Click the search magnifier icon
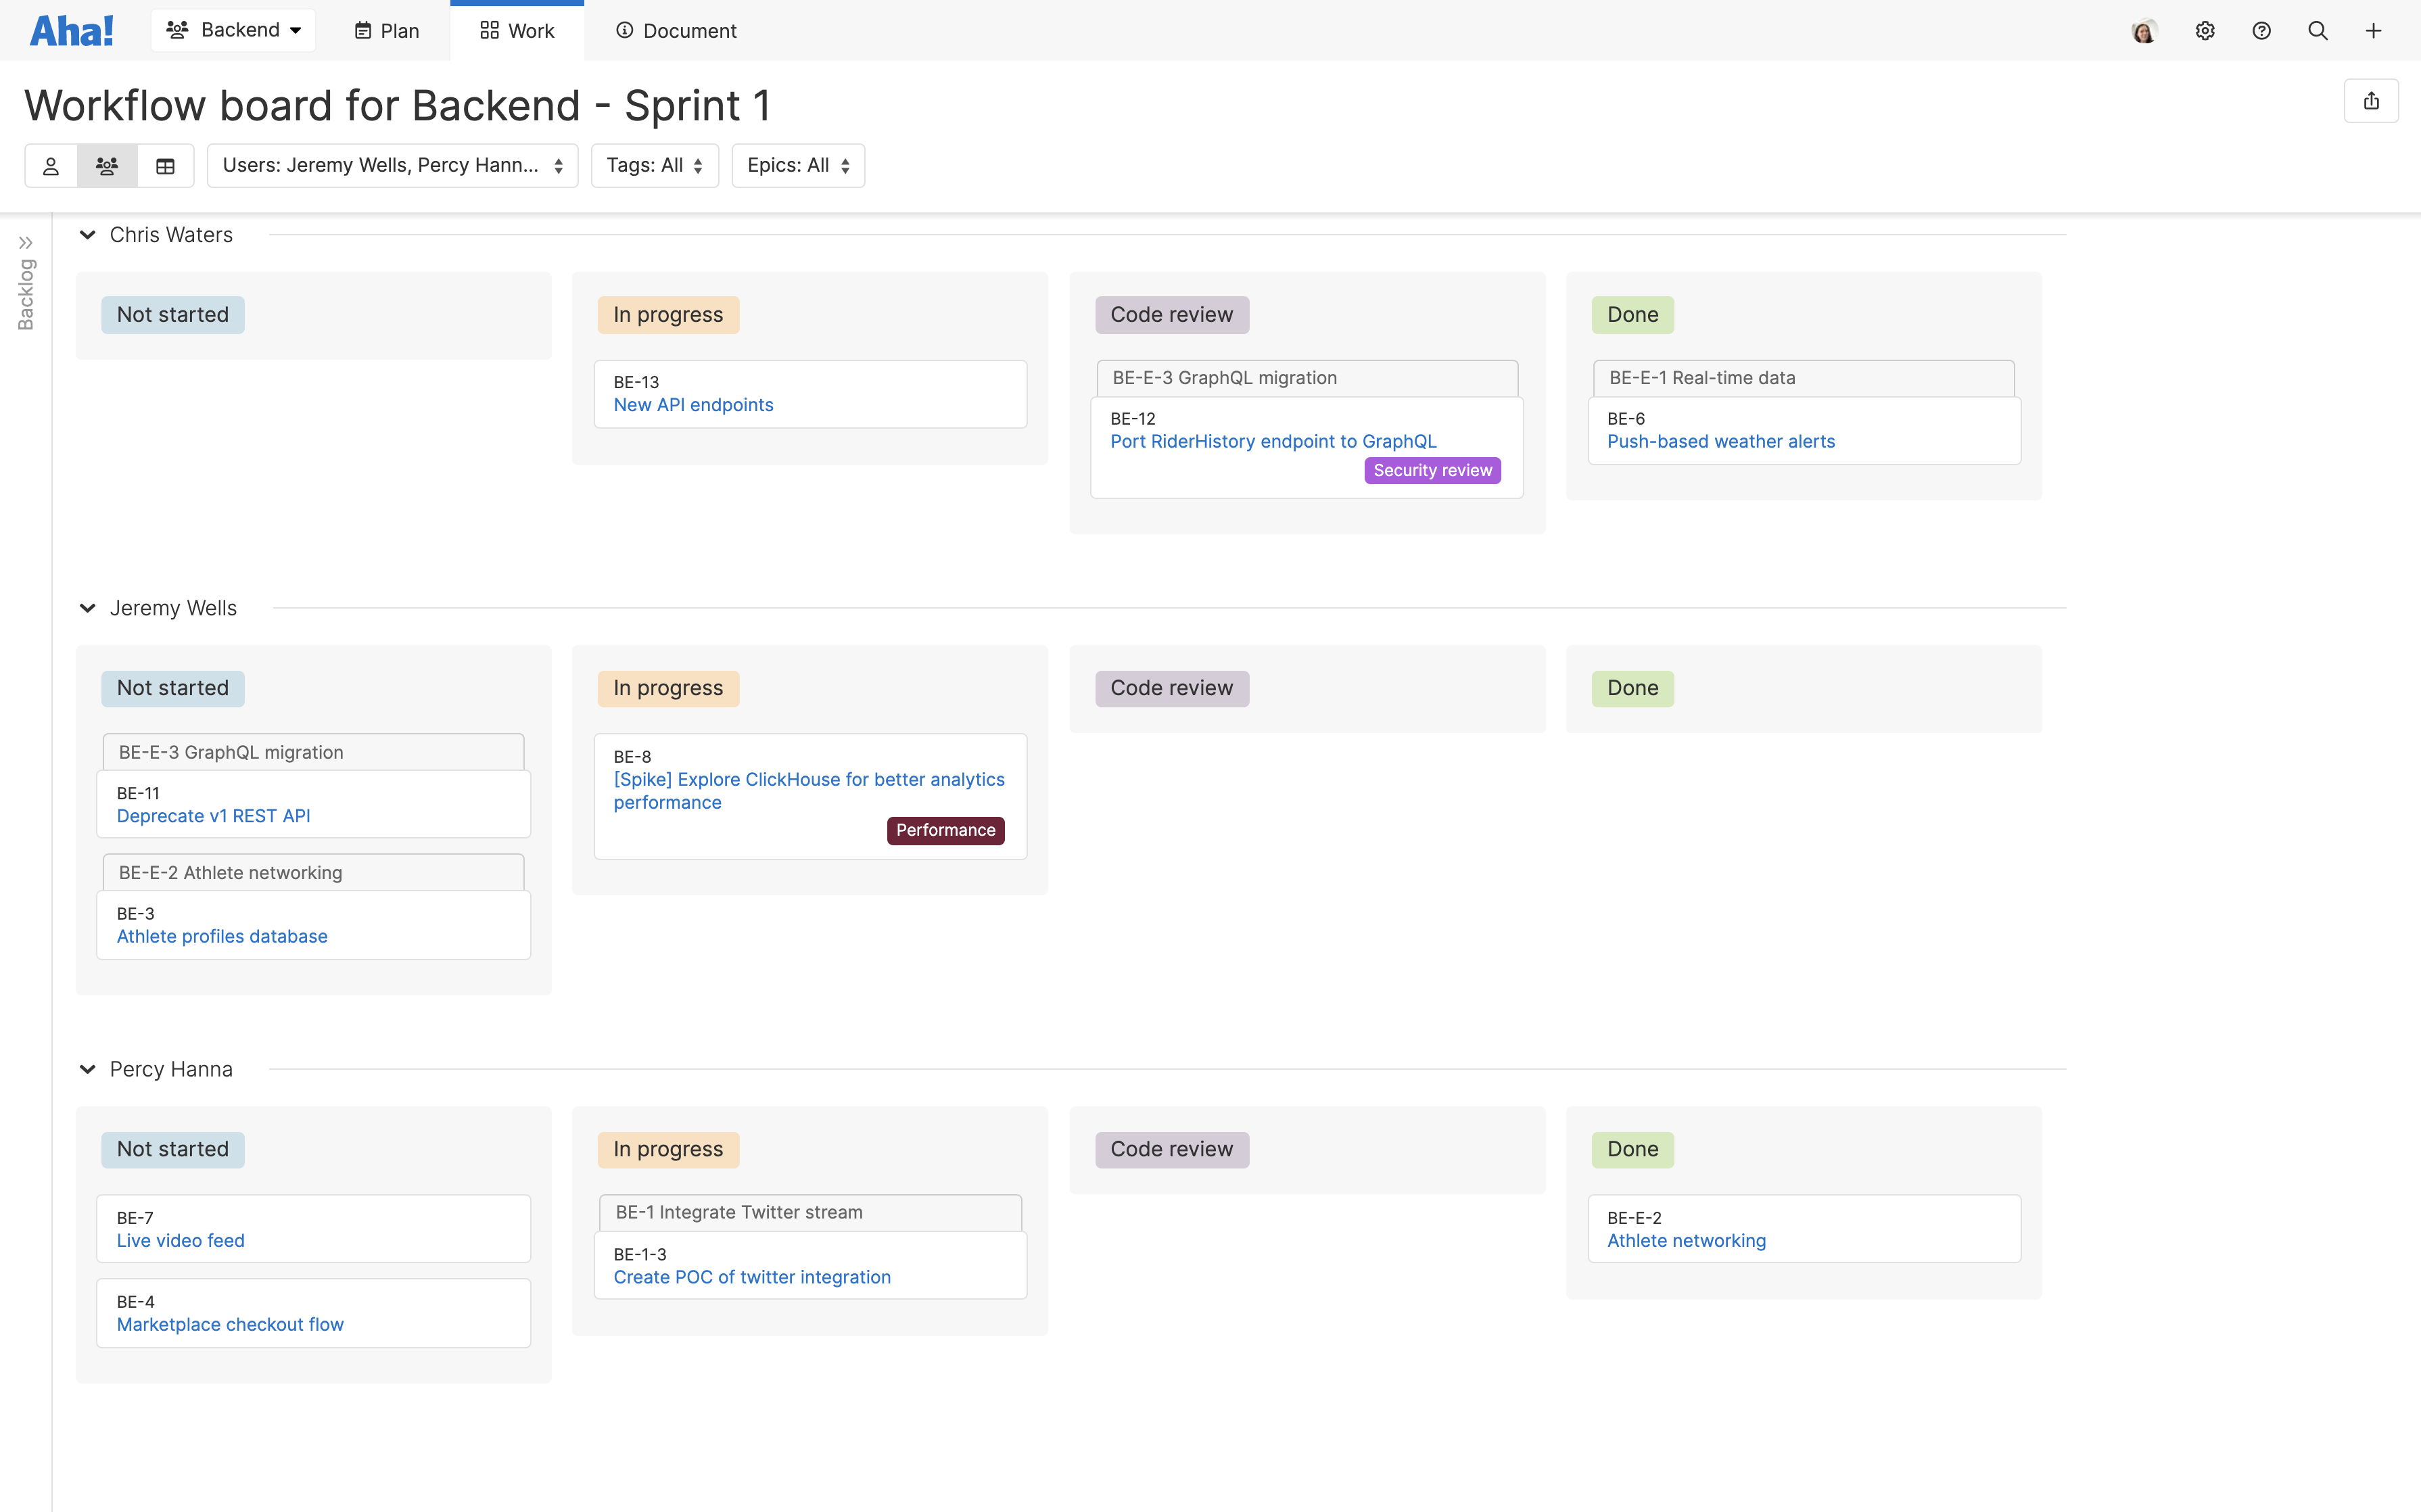Viewport: 2421px width, 1512px height. tap(2317, 31)
